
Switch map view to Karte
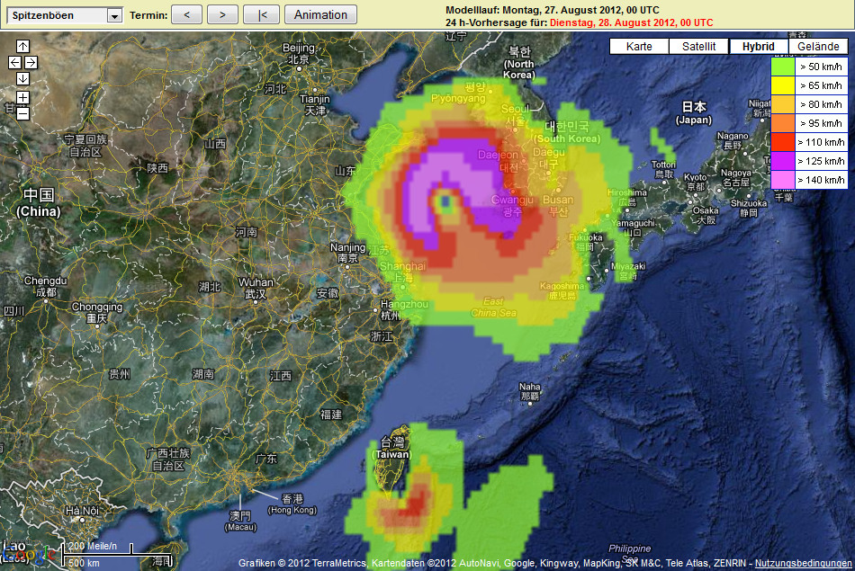[x=639, y=47]
